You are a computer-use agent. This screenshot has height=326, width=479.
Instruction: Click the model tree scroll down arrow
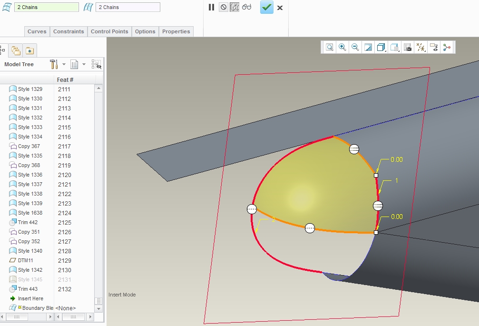tap(98, 308)
